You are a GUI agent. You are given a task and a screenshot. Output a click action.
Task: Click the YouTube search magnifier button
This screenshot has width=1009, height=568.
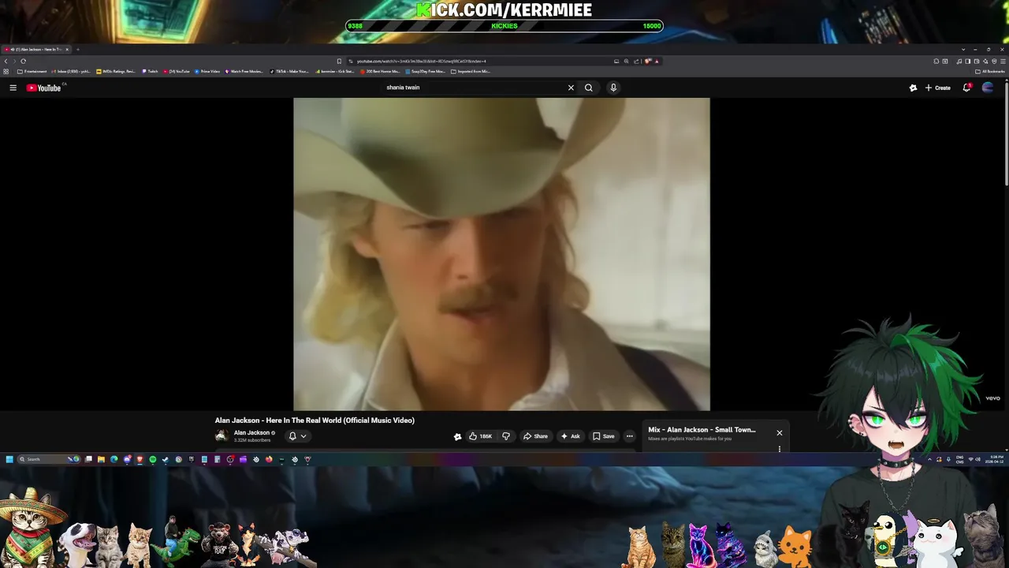(588, 88)
